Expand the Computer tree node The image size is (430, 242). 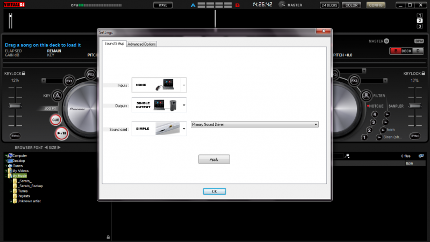click(6, 155)
